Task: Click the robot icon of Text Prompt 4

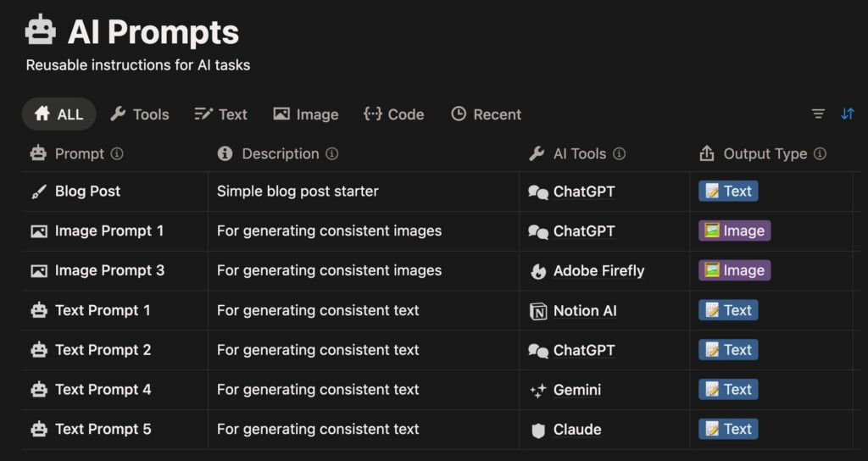Action: pyautogui.click(x=39, y=390)
